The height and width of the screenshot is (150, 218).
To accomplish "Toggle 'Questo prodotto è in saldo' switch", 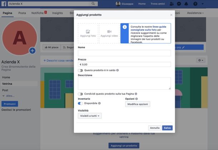I will (x=80, y=70).
